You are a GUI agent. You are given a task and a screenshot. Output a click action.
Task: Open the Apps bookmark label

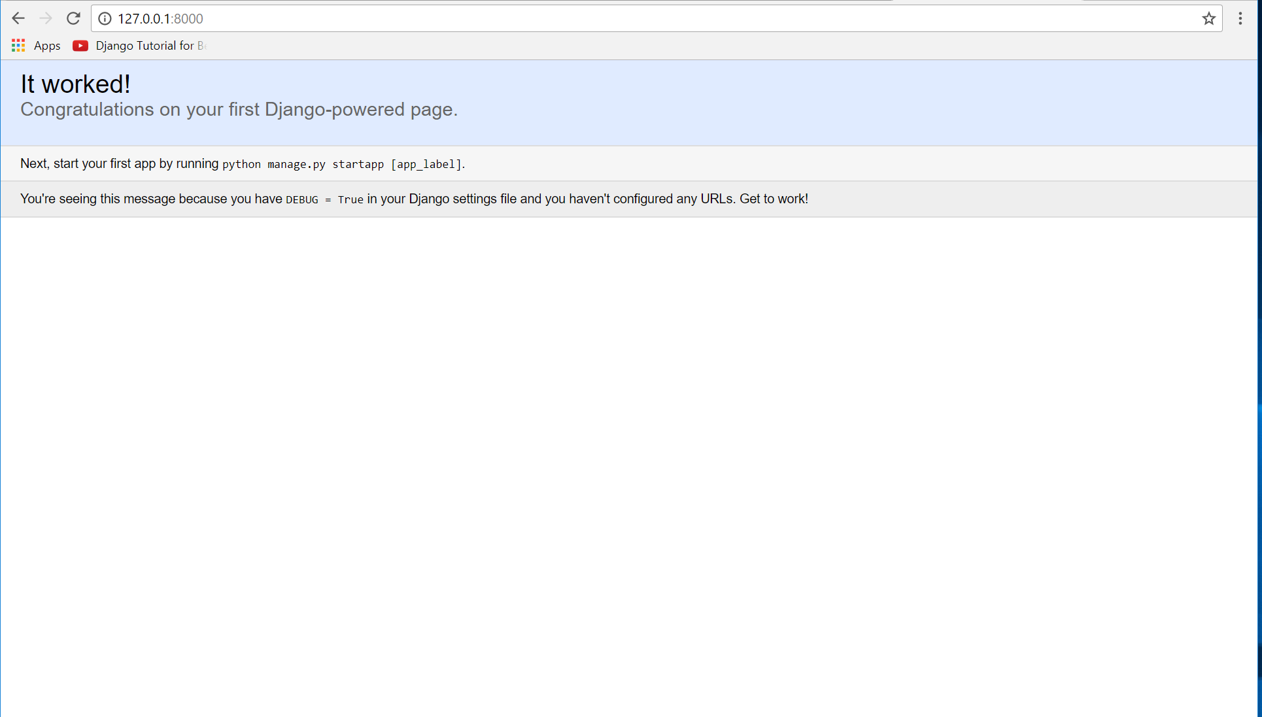pyautogui.click(x=47, y=46)
